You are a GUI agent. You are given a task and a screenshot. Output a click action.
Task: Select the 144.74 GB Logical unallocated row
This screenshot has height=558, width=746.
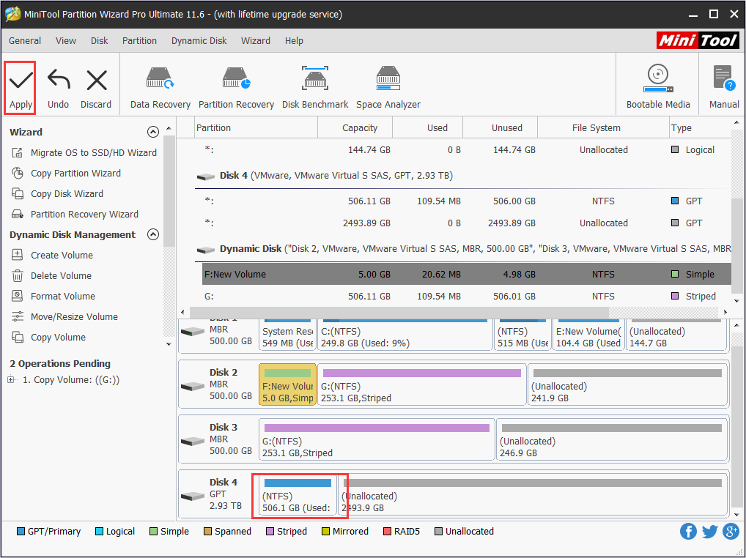(466, 149)
